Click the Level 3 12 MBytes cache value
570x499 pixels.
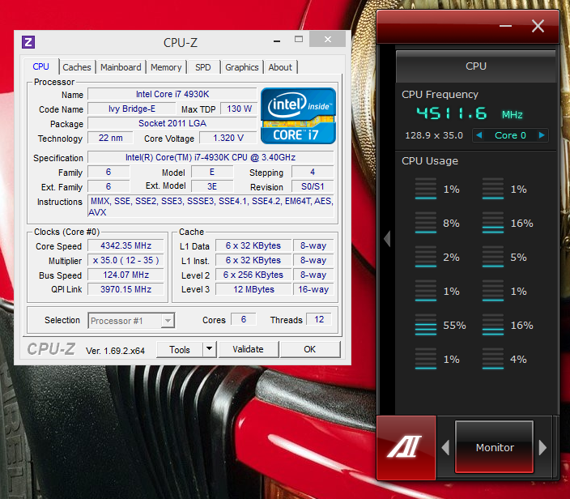(x=253, y=289)
